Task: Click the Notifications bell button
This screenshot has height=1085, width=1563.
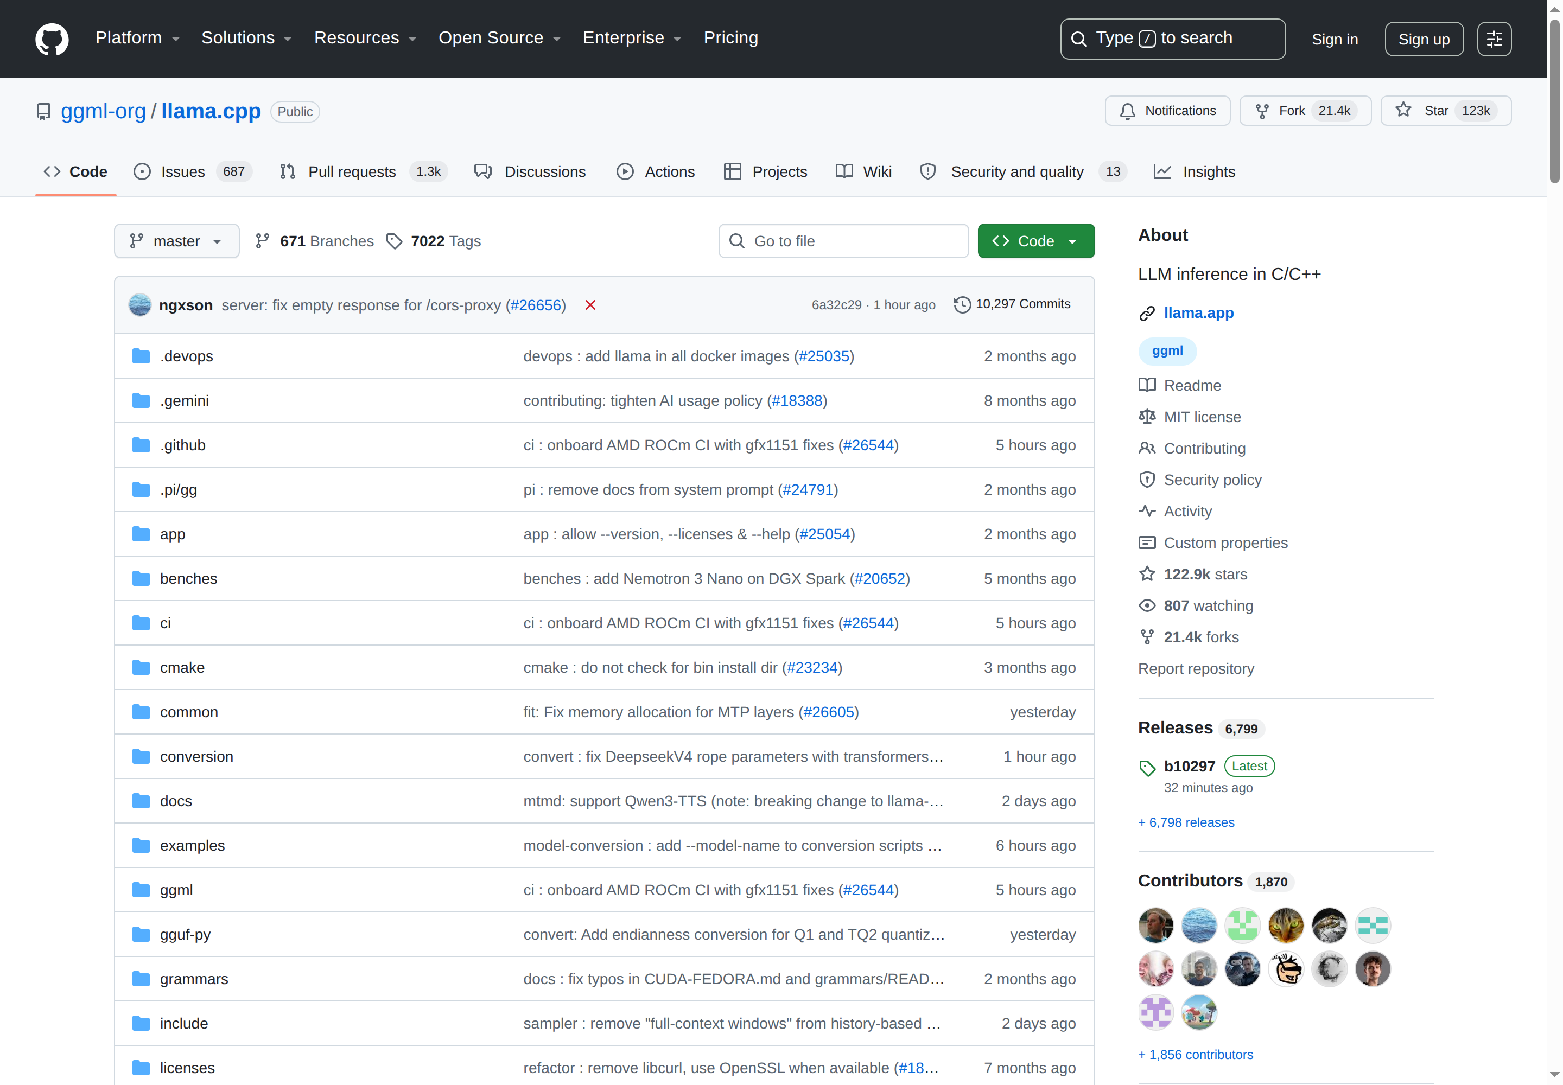Action: tap(1167, 111)
